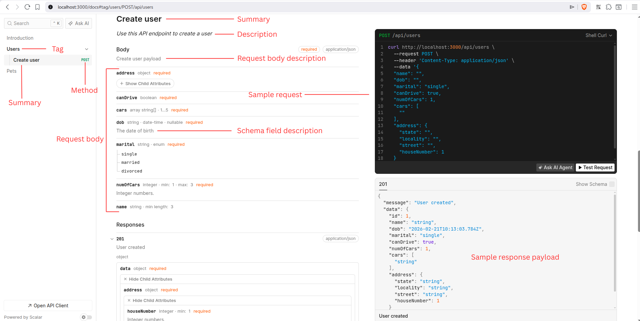Select the settings gear near Powered by Scalar

click(83, 317)
